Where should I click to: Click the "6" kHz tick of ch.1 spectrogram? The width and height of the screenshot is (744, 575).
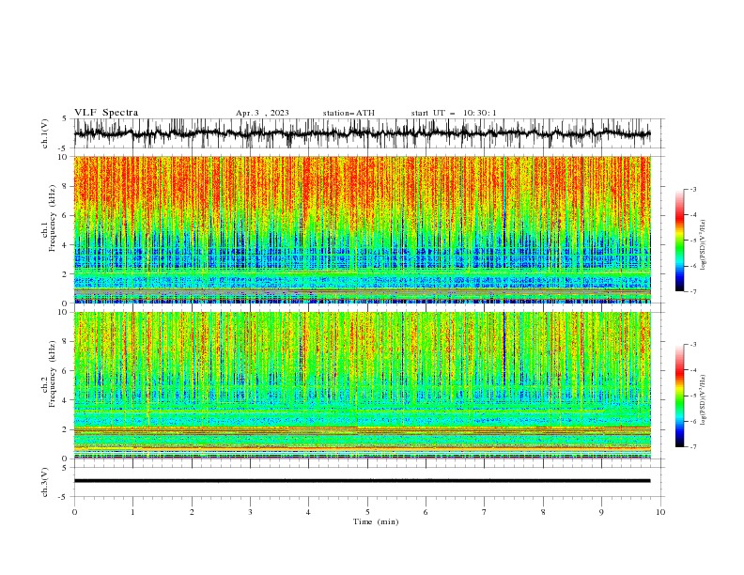tap(67, 216)
